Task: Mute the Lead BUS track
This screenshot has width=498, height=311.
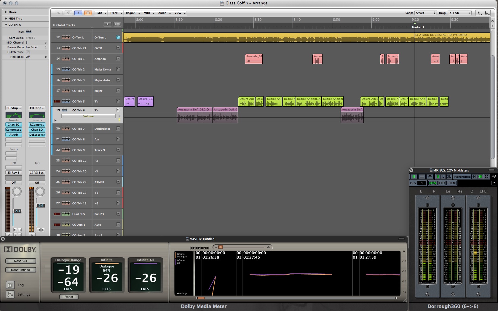Action: coord(118,214)
